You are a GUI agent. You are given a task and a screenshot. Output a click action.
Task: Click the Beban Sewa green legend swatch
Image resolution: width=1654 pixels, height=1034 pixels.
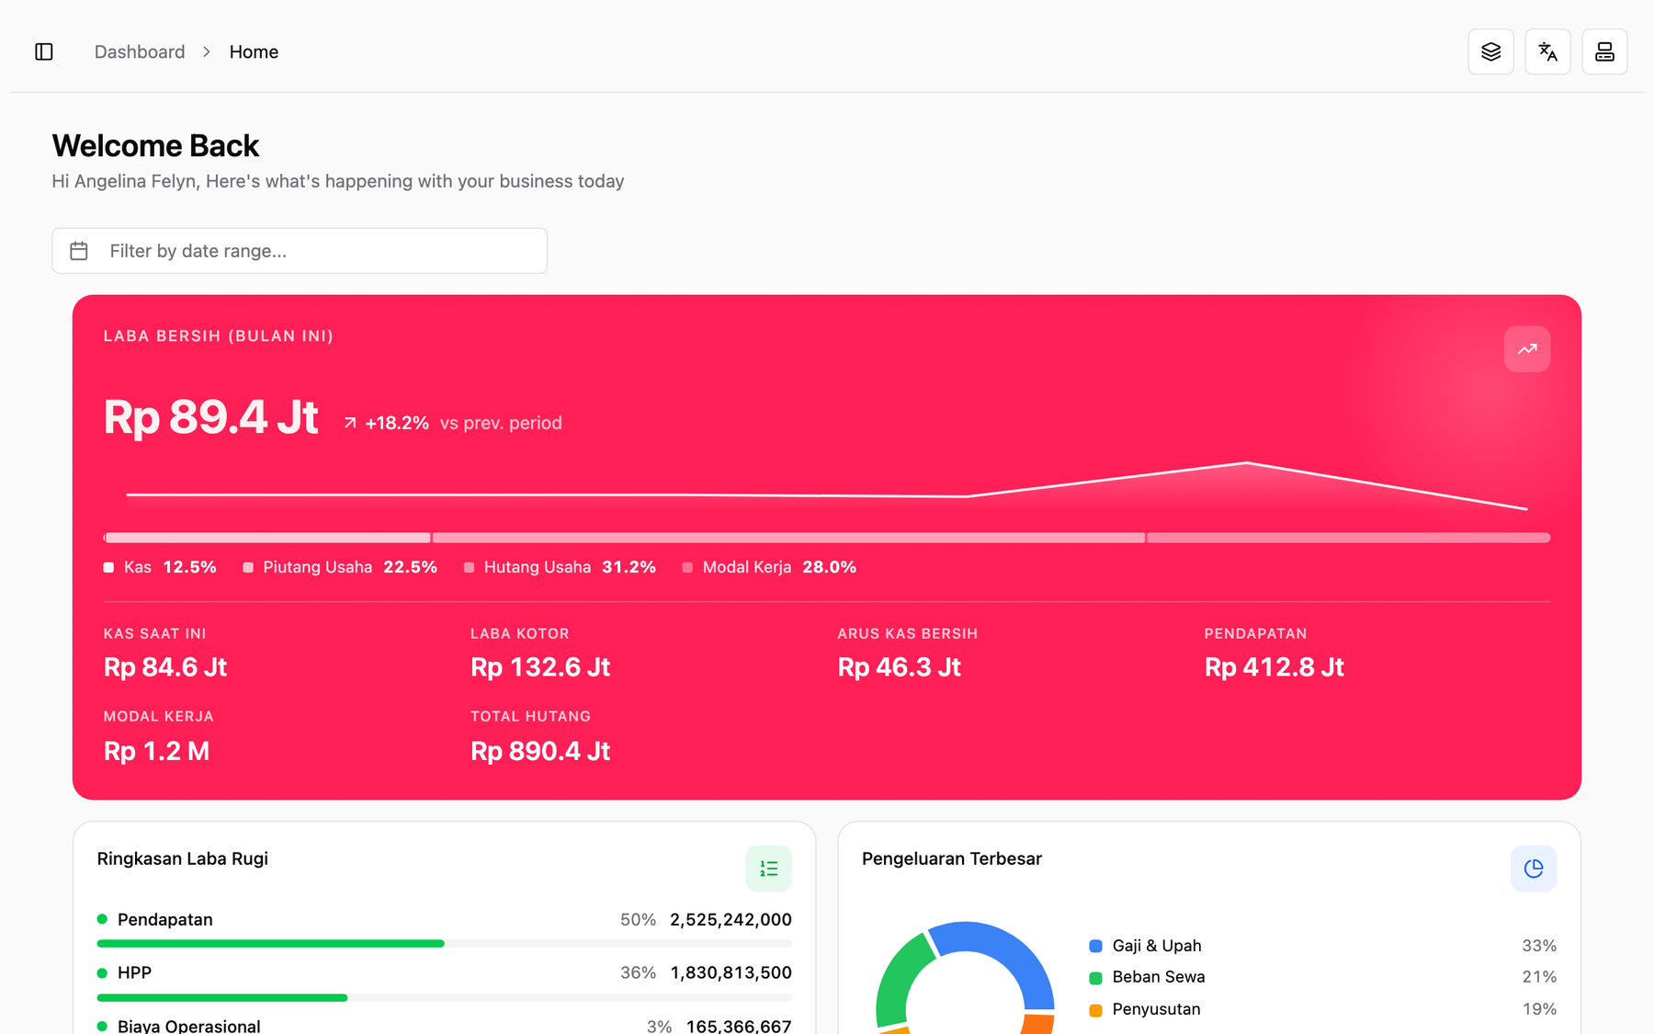(x=1095, y=978)
